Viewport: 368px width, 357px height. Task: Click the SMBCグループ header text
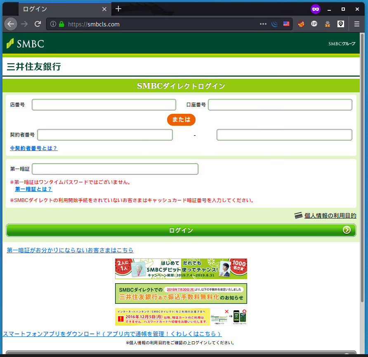(x=342, y=44)
